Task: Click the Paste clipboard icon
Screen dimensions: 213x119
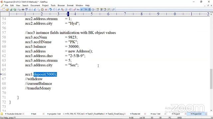Action: pyautogui.click(x=42, y=10)
